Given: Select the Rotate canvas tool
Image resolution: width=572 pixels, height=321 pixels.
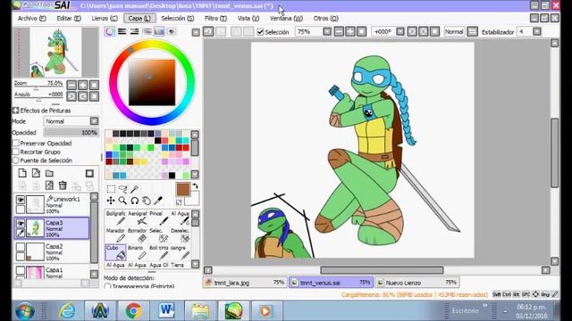Looking at the screenshot, I should [x=135, y=201].
